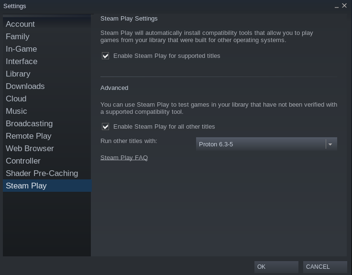This screenshot has width=352, height=275.
Task: Open the Proton 6.3-5 version dropdown
Action: click(x=266, y=144)
